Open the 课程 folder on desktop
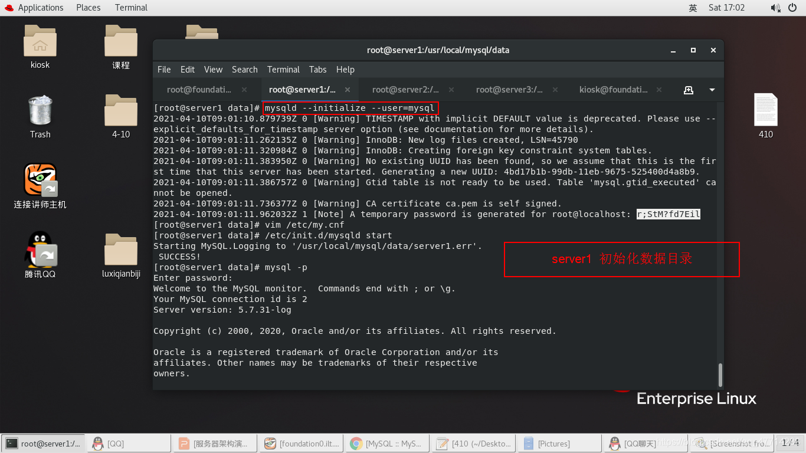Image resolution: width=806 pixels, height=453 pixels. point(121,41)
